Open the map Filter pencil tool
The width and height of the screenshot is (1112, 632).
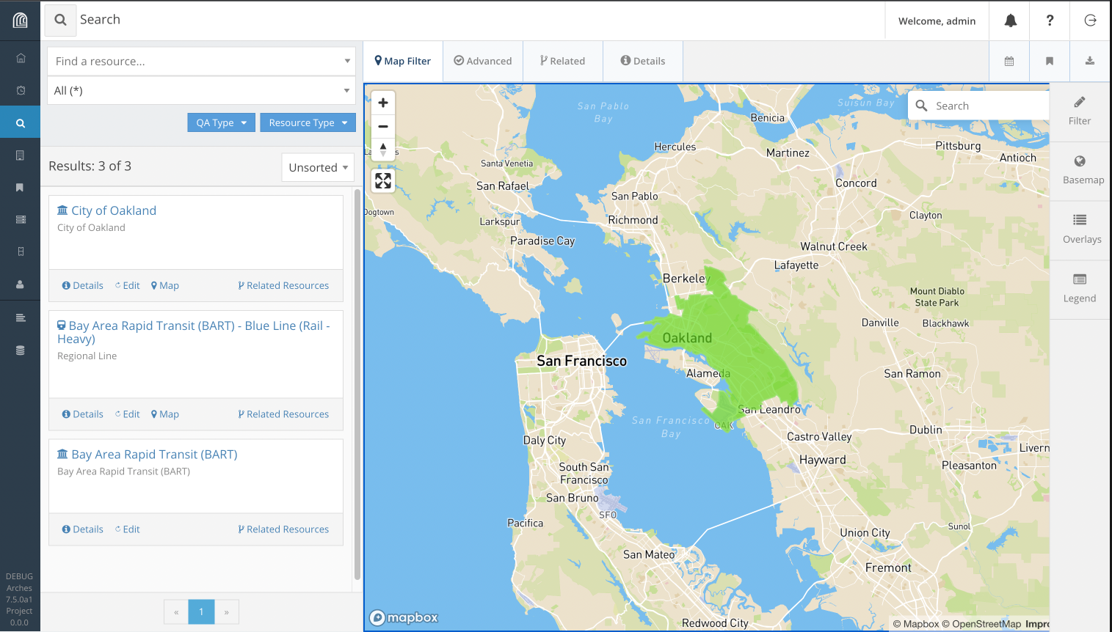coord(1080,111)
